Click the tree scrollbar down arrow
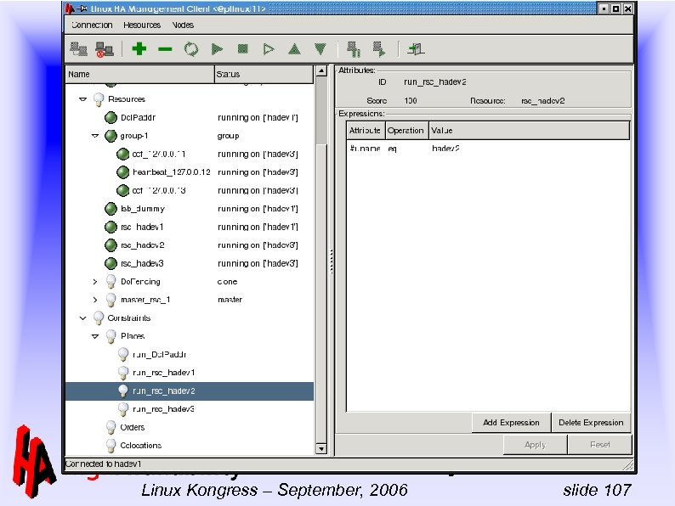Screen dimensions: 675x506 [x=321, y=449]
